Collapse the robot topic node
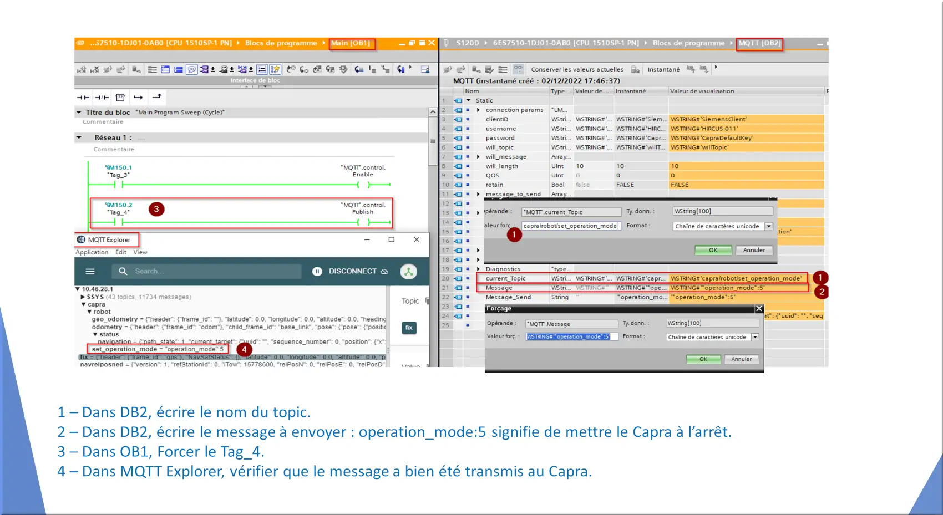The height and width of the screenshot is (515, 943). (x=89, y=312)
